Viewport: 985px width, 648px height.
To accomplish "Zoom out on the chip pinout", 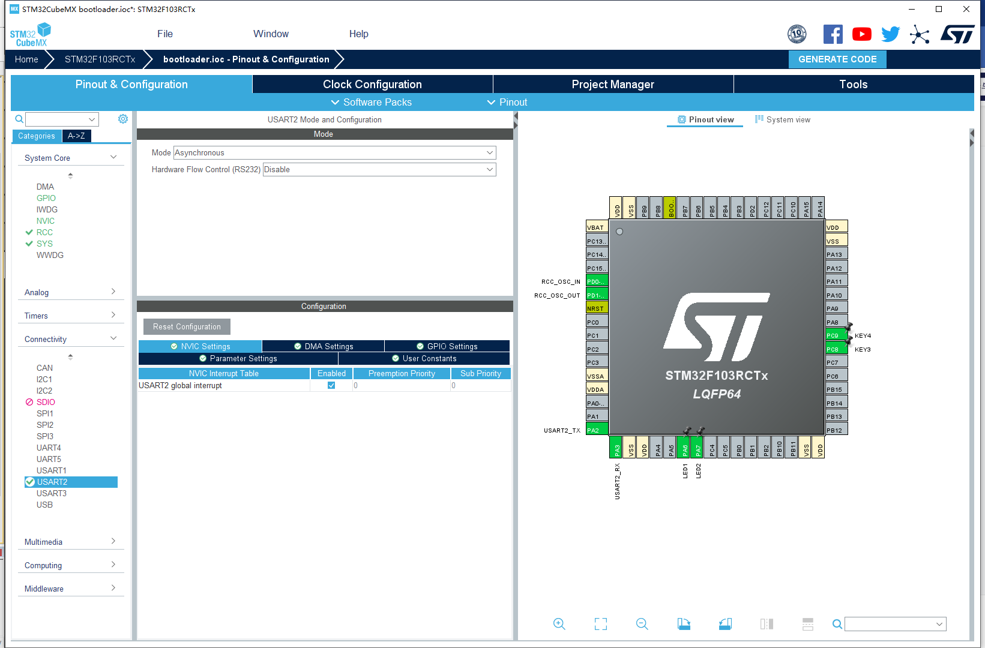I will (642, 624).
